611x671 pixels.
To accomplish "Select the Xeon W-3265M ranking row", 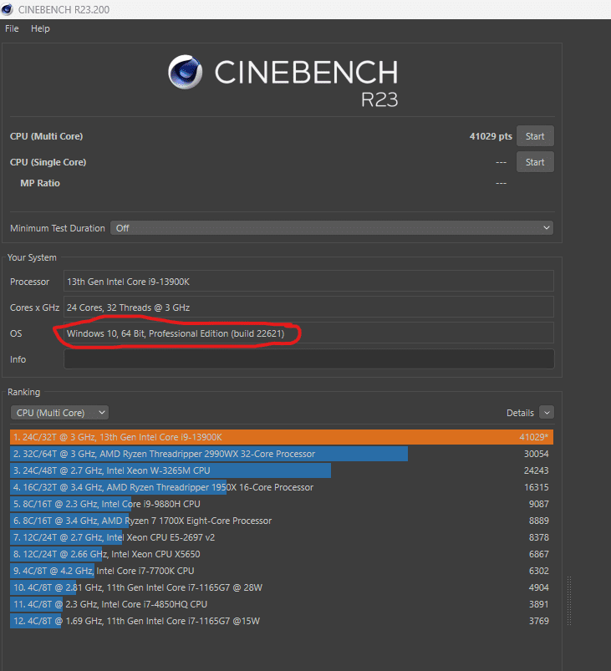I will tap(282, 470).
